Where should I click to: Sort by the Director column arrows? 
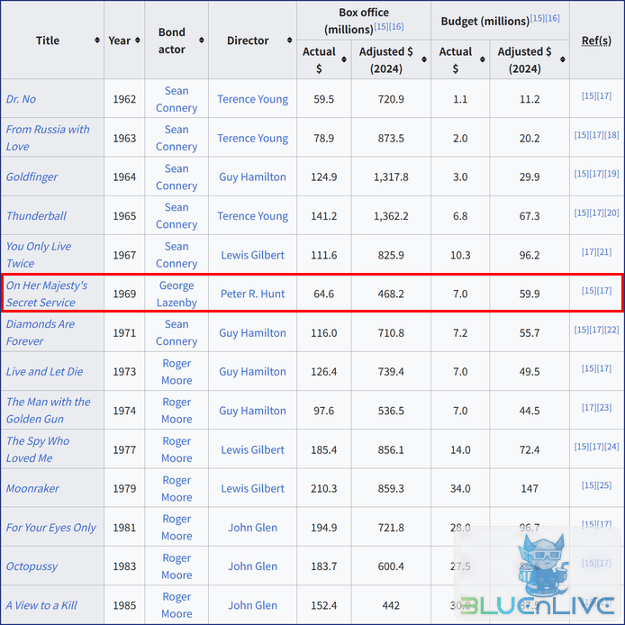pyautogui.click(x=290, y=41)
